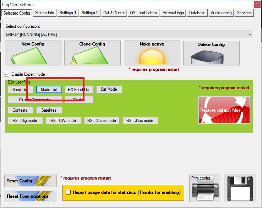Click the Reset Form positions button

31,196
